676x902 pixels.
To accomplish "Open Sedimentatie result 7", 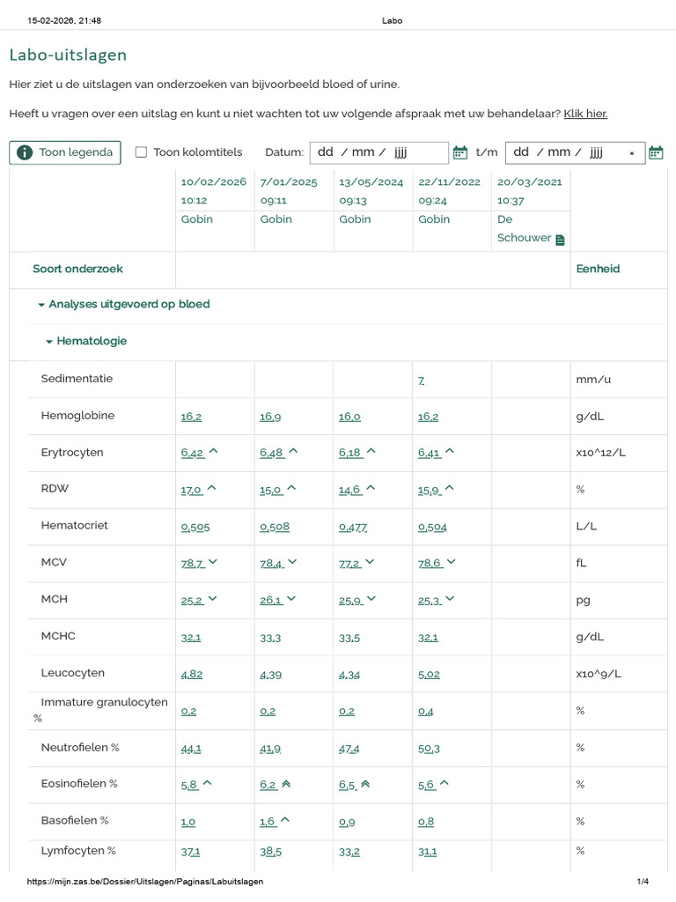I will (422, 381).
